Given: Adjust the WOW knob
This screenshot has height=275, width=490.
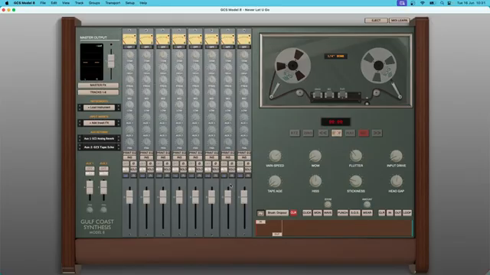Looking at the screenshot, I should (315, 156).
